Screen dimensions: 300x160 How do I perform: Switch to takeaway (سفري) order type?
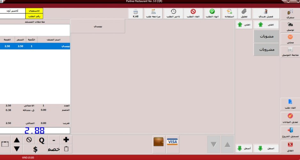point(290,13)
